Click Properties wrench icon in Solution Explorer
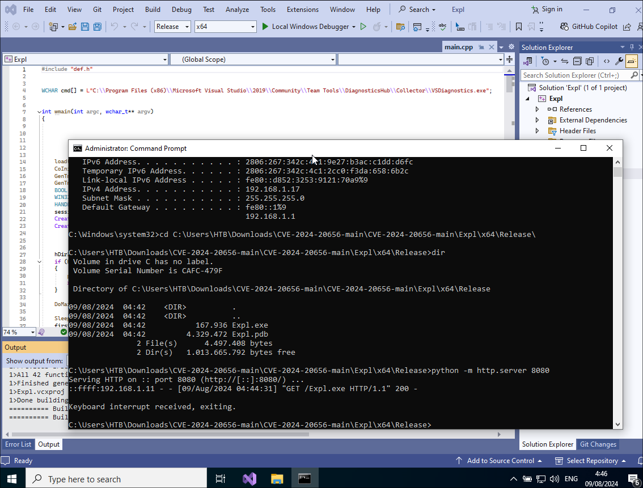 619,61
